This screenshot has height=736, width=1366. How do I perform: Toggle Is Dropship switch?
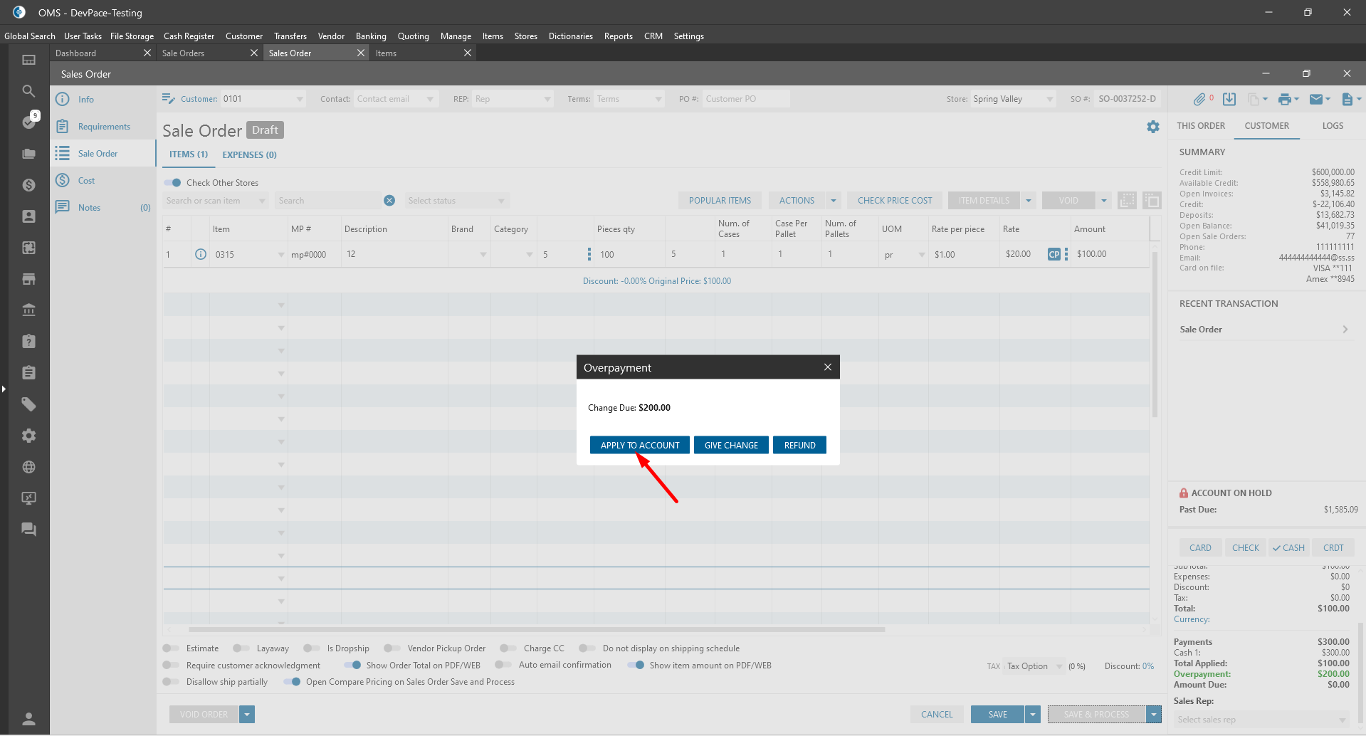[312, 648]
